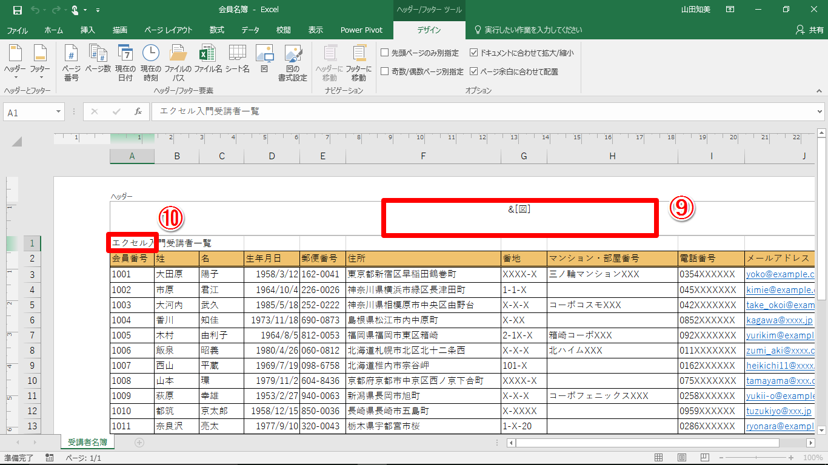This screenshot has height=465, width=828.
Task: Insert 現在の日付 current date element
Action: [x=125, y=63]
